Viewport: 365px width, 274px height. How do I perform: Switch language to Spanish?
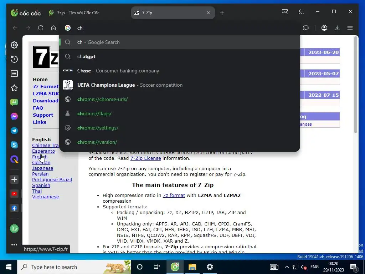pos(41,186)
